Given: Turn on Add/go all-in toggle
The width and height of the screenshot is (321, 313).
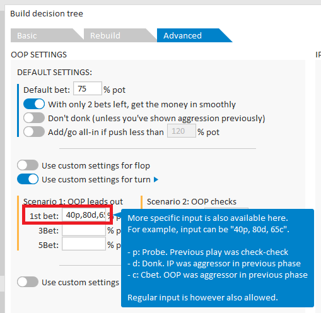Looking at the screenshot, I should pos(34,132).
